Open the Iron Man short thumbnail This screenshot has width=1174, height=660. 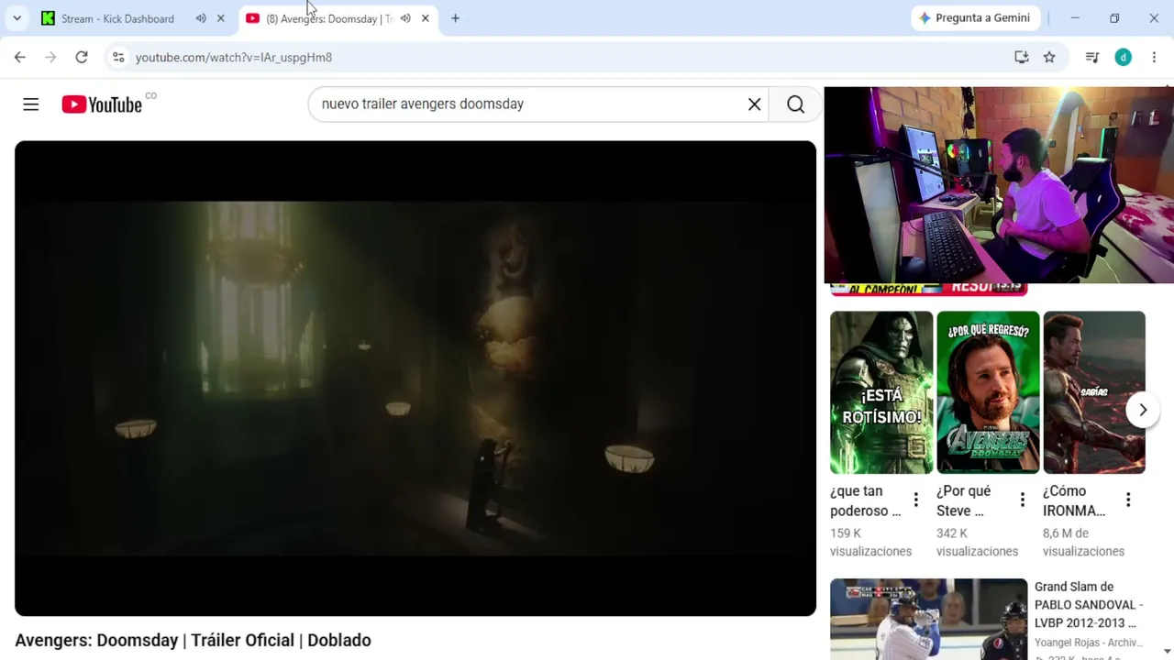[1094, 392]
